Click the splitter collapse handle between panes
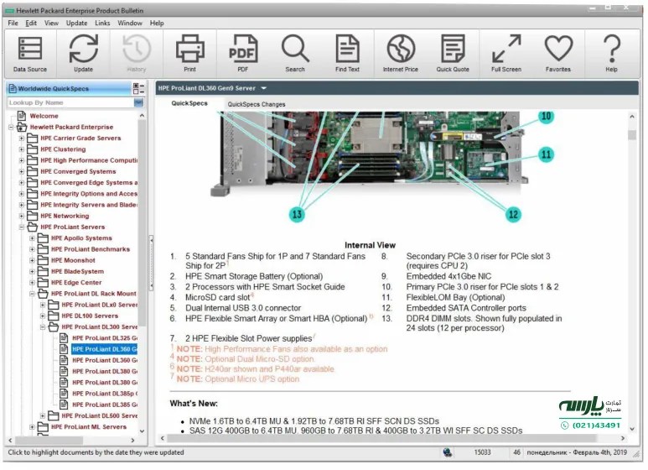648x470 pixels. point(151,263)
